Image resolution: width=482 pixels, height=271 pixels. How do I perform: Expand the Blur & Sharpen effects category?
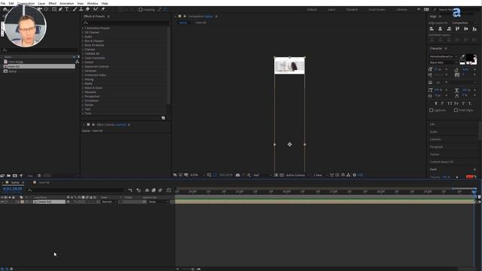[x=83, y=41]
